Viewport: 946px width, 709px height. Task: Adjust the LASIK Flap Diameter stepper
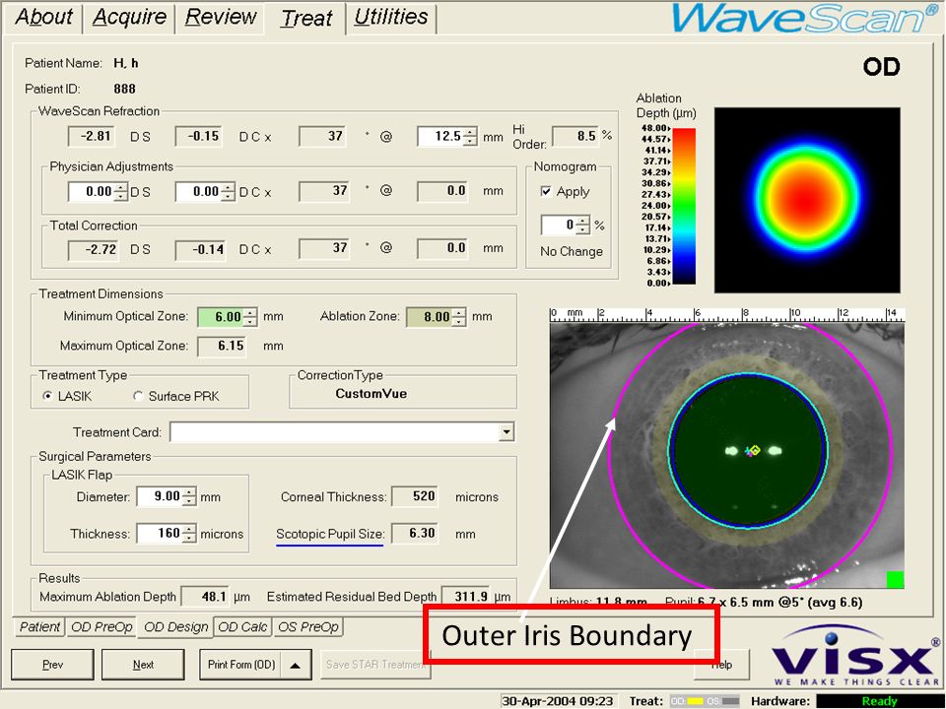click(189, 496)
